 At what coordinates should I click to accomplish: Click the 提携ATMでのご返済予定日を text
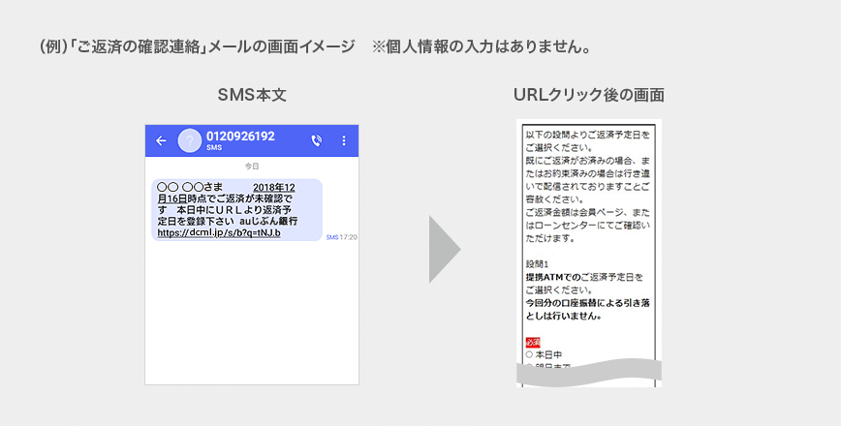point(584,278)
